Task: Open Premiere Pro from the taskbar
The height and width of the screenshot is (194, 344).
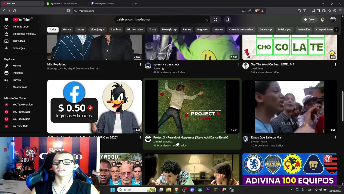Action: (x=208, y=190)
